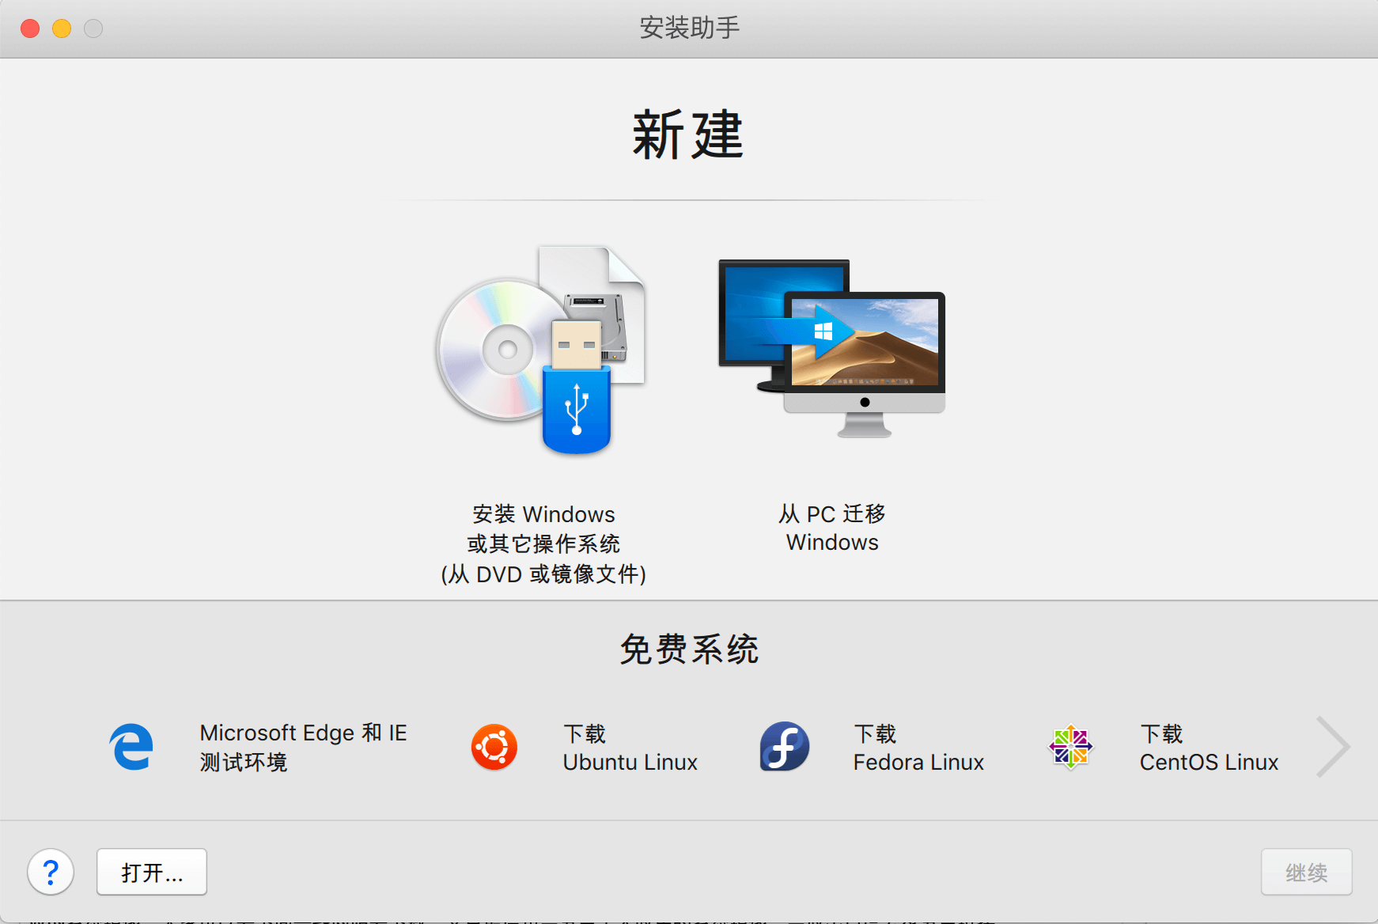This screenshot has width=1378, height=924.
Task: Select 下载 Fedora Linux text
Action: click(x=918, y=747)
